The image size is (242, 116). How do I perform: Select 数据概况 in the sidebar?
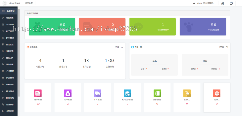point(9,11)
